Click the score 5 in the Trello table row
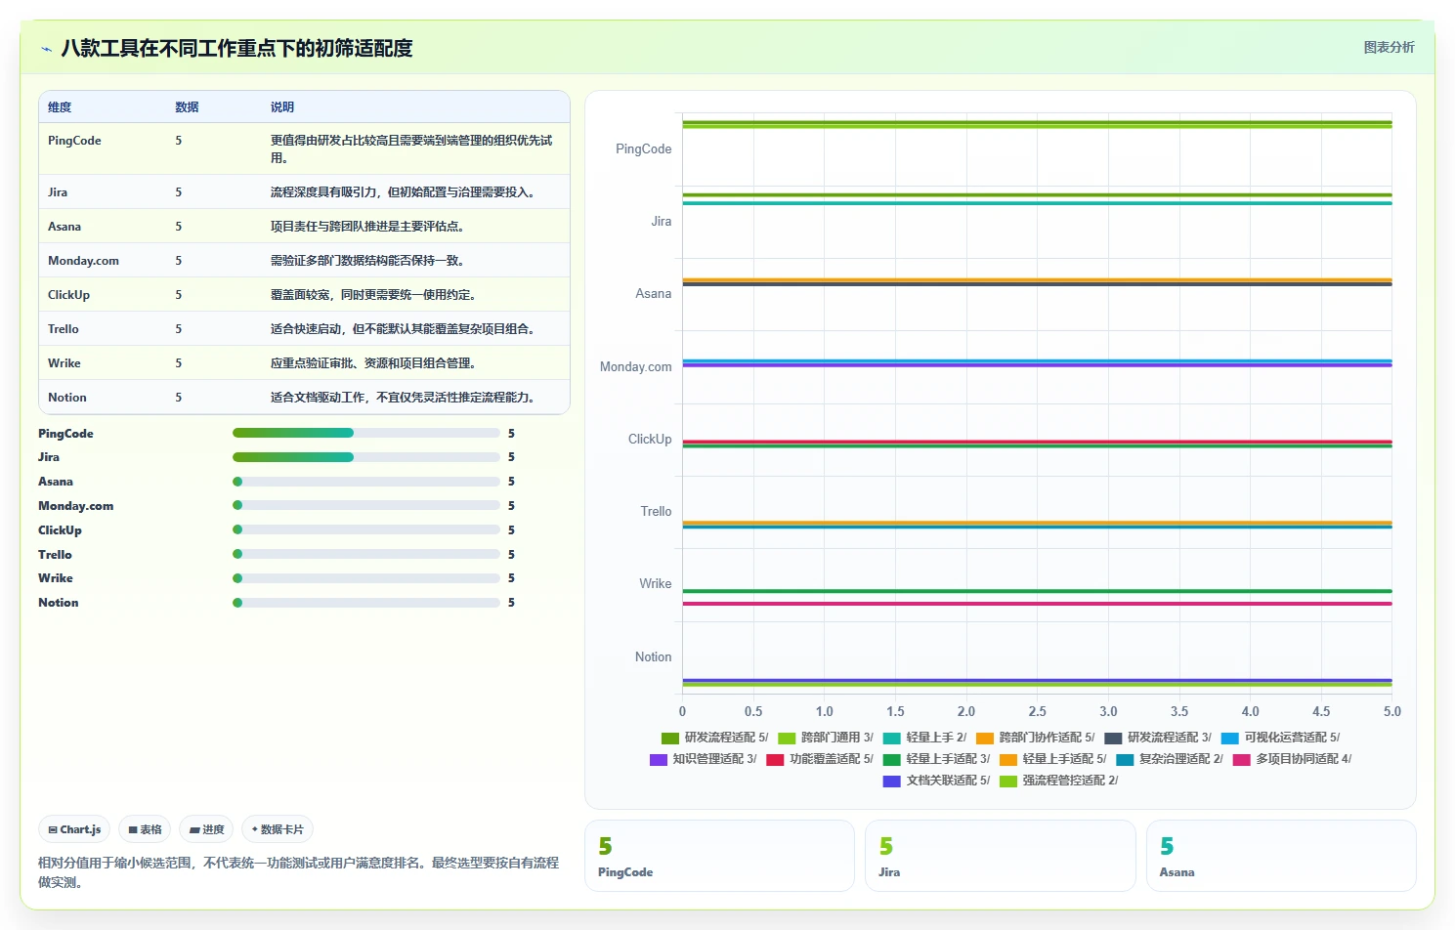 [179, 329]
